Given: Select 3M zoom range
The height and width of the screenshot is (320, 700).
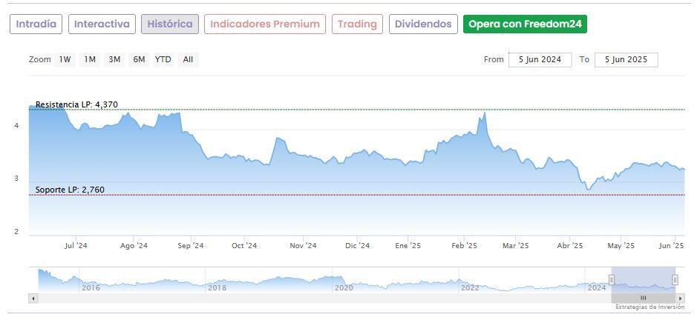Looking at the screenshot, I should pyautogui.click(x=114, y=60).
